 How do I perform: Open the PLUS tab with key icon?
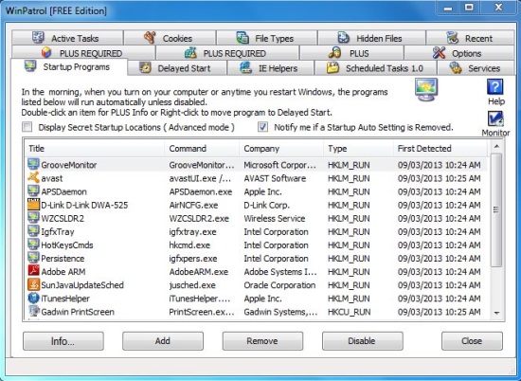[351, 53]
